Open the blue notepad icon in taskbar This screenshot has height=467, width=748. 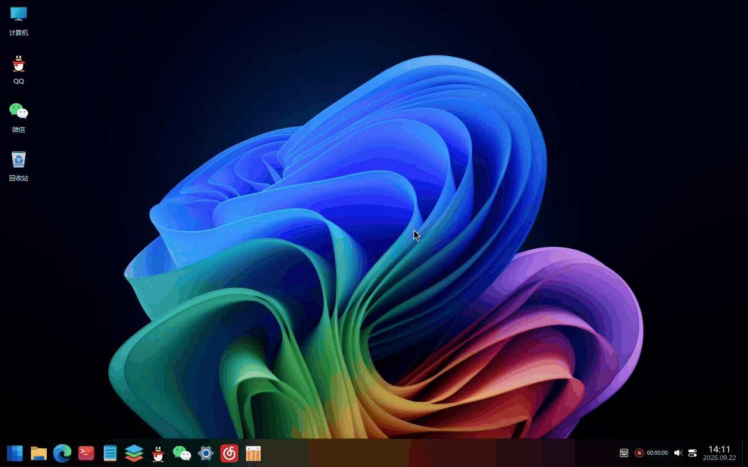[110, 453]
